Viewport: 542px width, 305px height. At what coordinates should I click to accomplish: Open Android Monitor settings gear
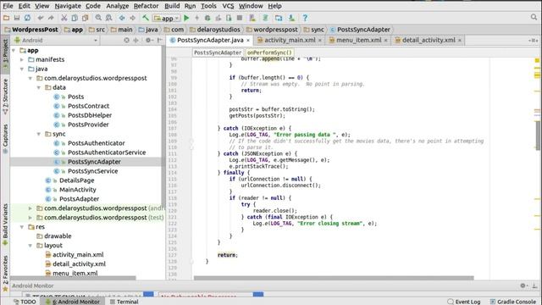(x=523, y=286)
